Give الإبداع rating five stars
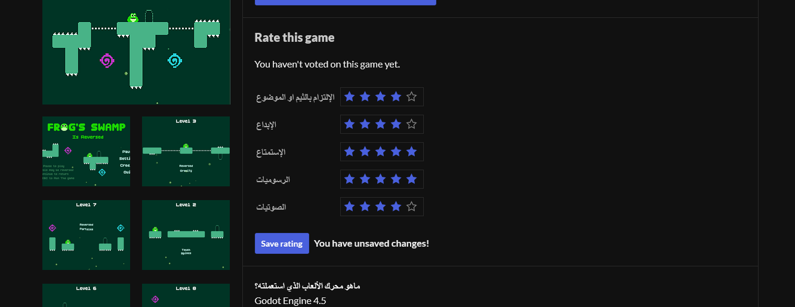The height and width of the screenshot is (307, 795). [x=411, y=124]
